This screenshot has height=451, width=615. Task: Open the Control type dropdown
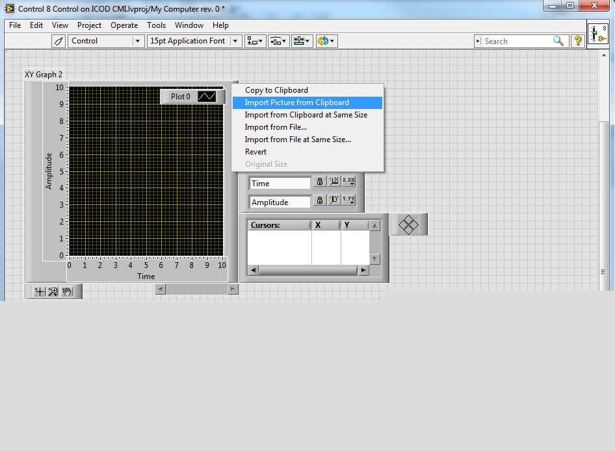click(137, 41)
